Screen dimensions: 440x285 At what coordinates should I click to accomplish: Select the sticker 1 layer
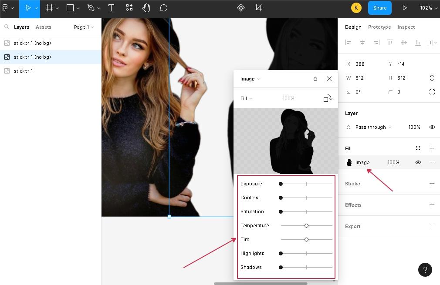[x=24, y=71]
